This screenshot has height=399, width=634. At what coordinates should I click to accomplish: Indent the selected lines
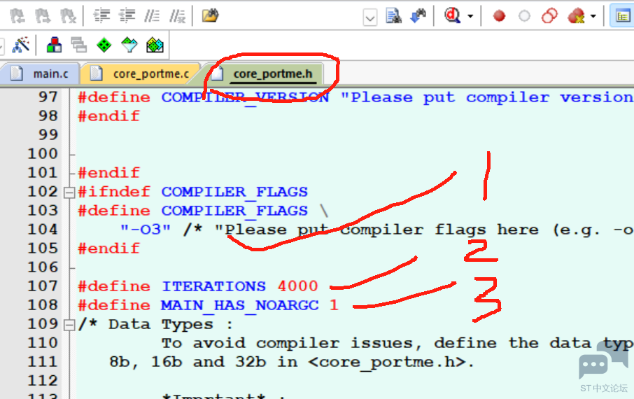(x=101, y=16)
